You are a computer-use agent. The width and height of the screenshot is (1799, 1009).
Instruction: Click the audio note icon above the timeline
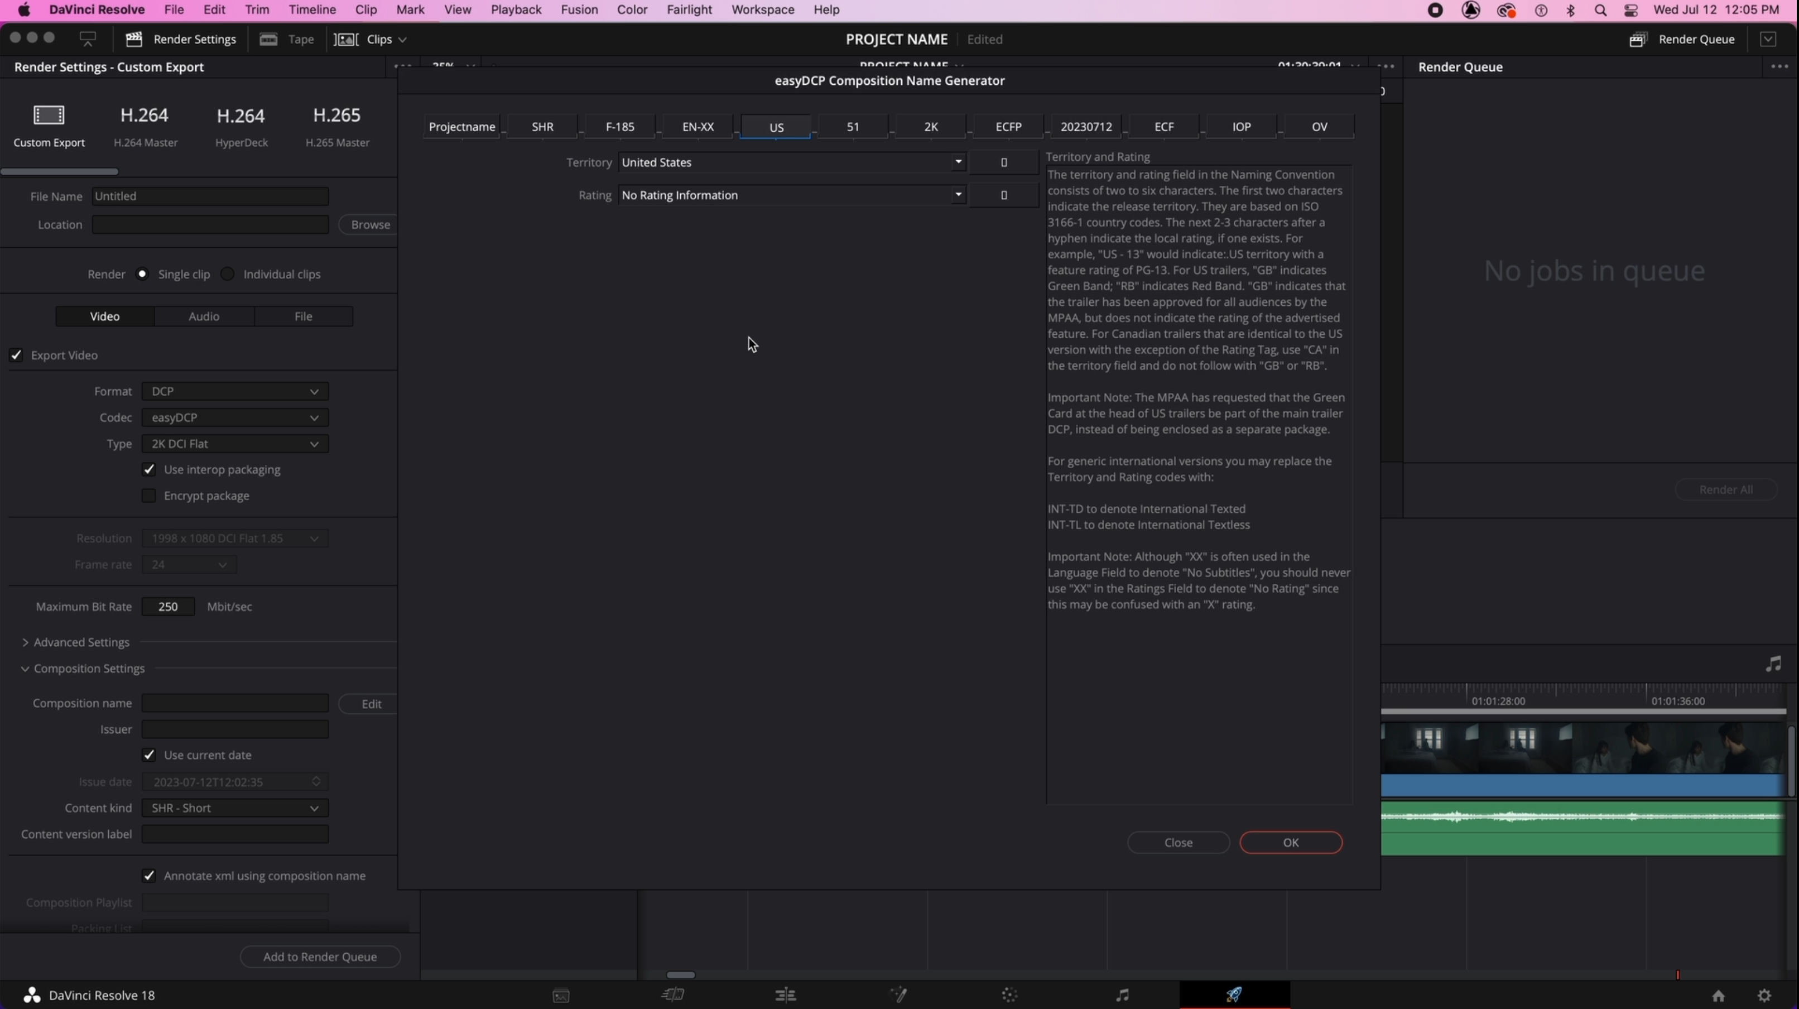pyautogui.click(x=1774, y=664)
